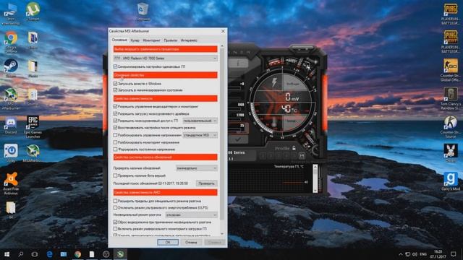Launch Garry's Mod desktop shortcut
The width and height of the screenshot is (463, 260).
tap(450, 181)
